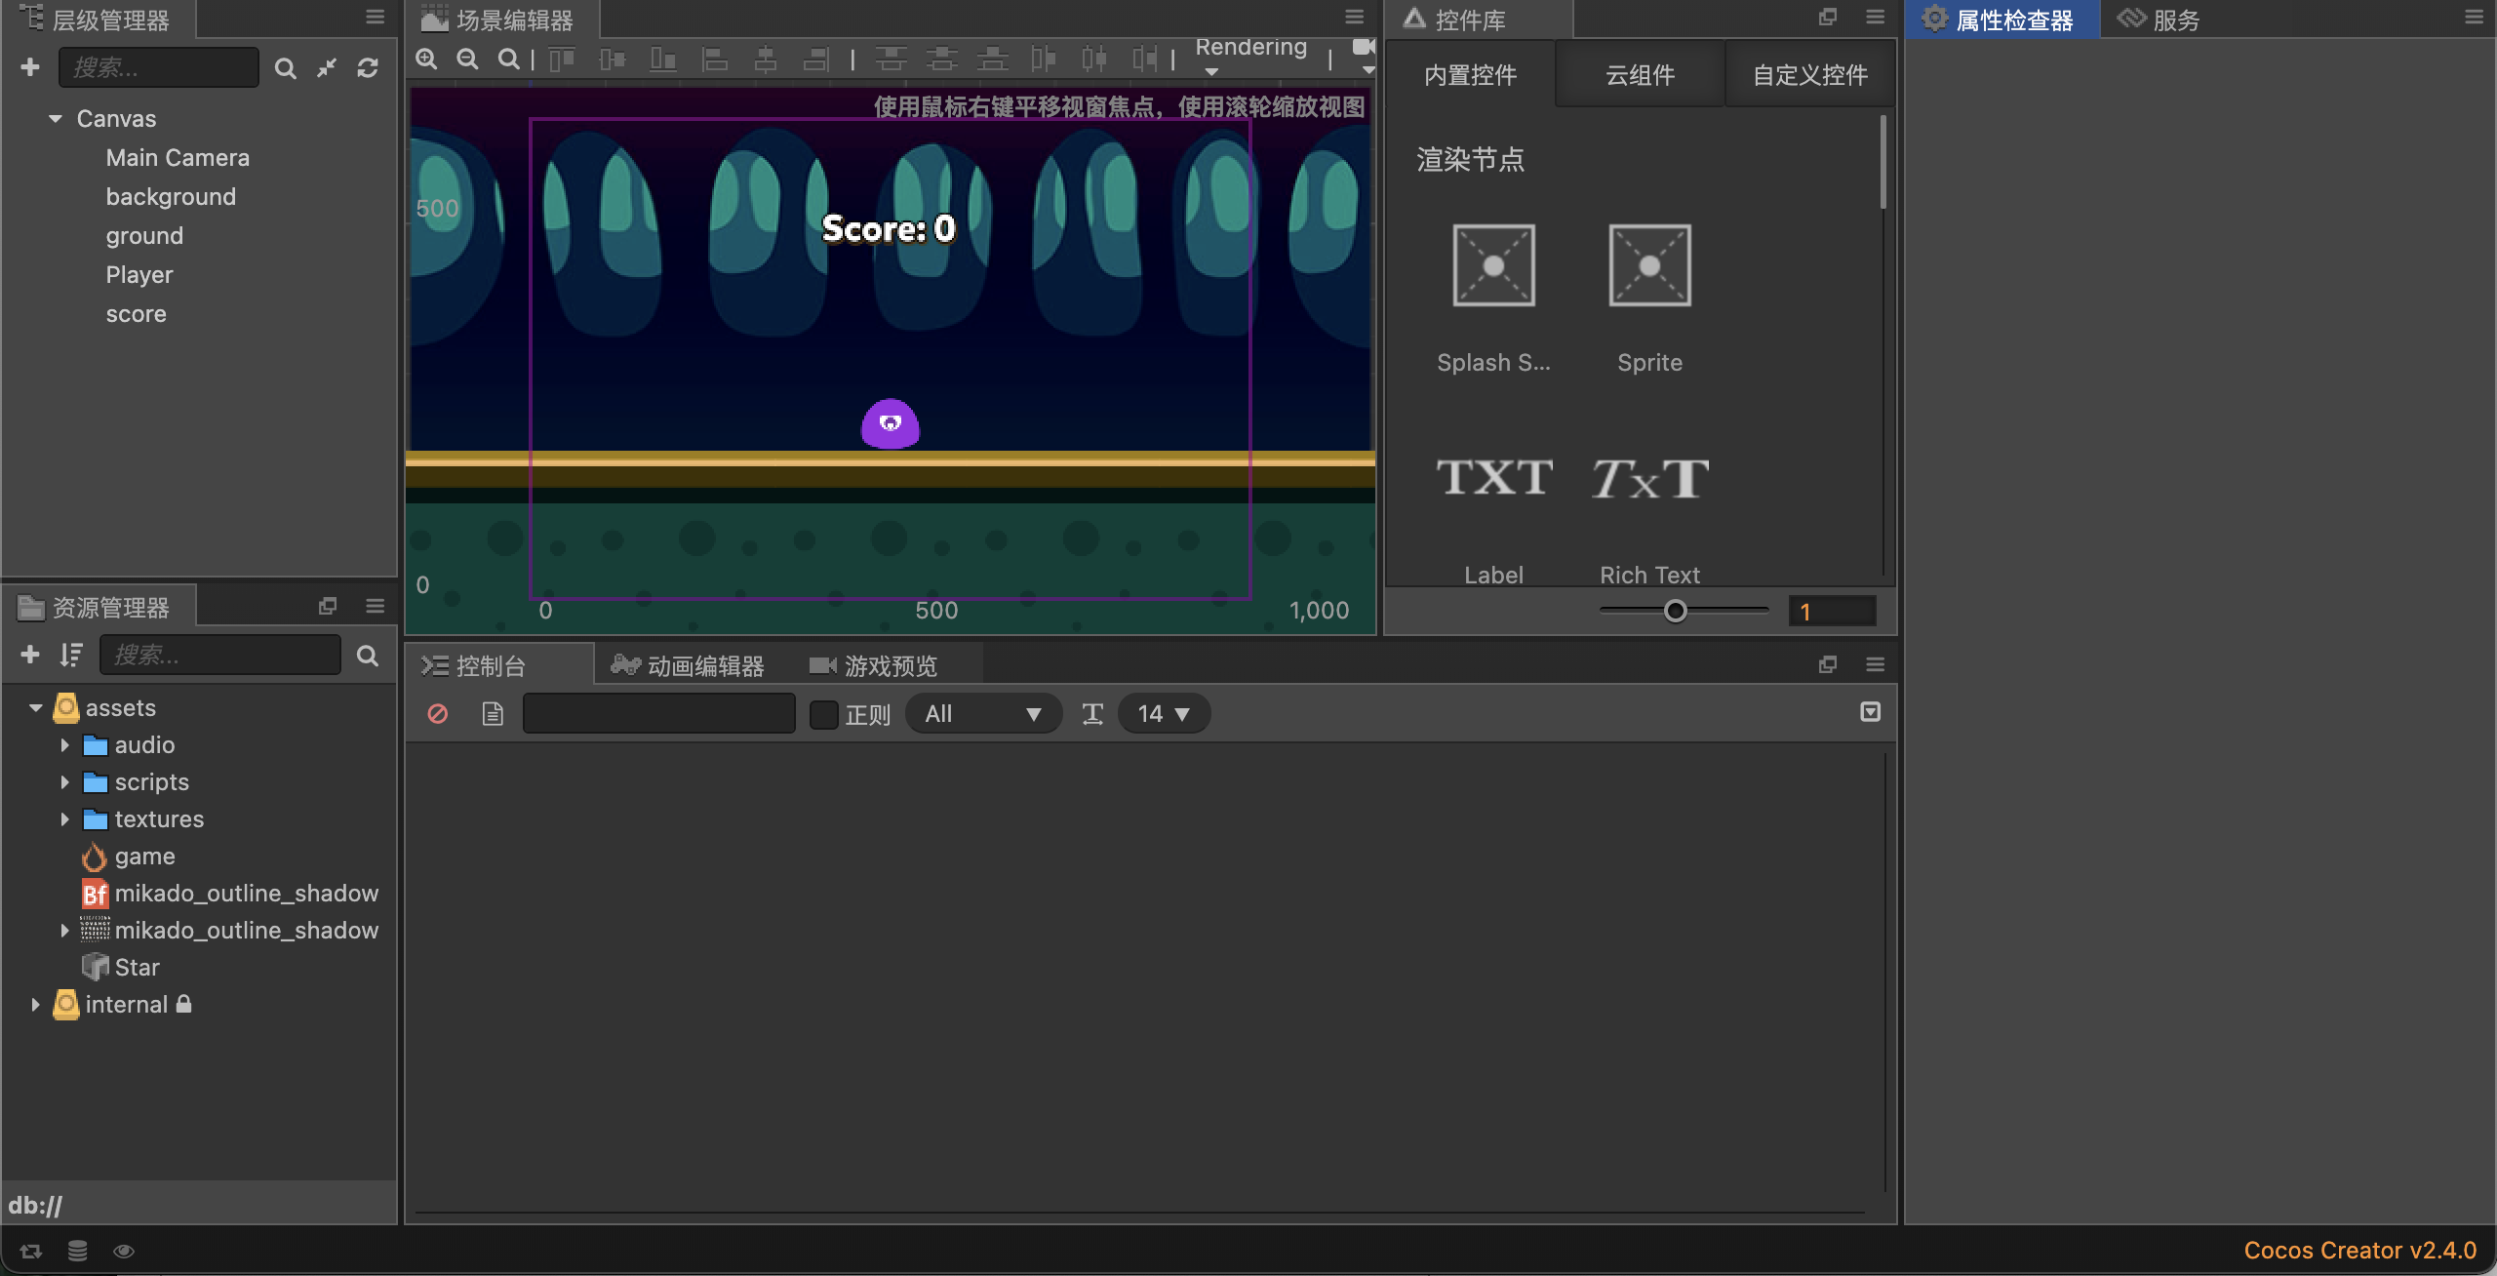The image size is (2497, 1276).
Task: Click the Label TXT node icon
Action: click(x=1493, y=478)
